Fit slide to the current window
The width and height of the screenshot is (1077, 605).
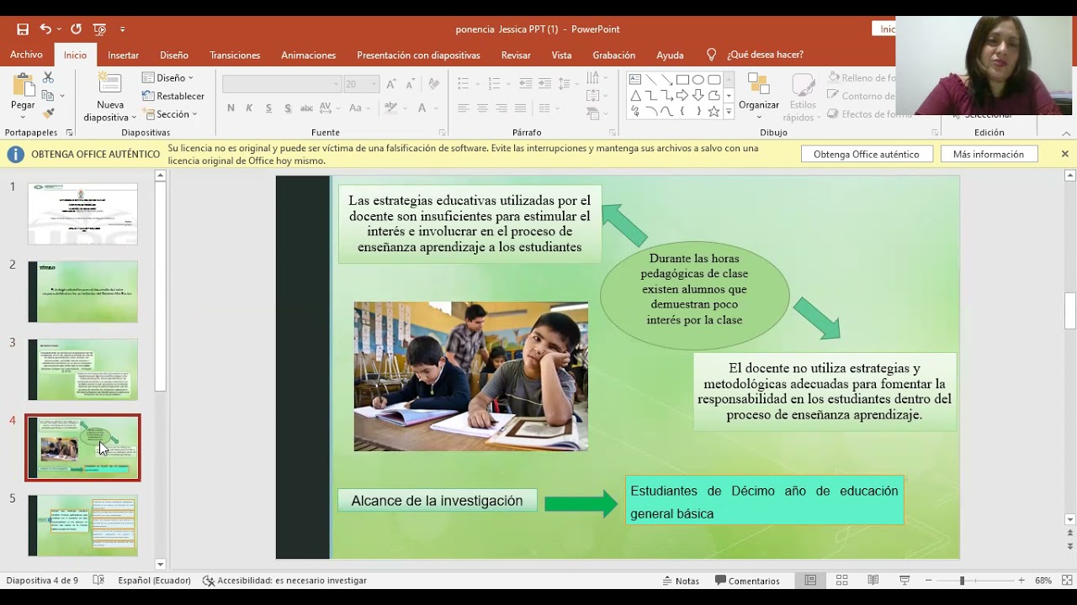coord(1066,581)
